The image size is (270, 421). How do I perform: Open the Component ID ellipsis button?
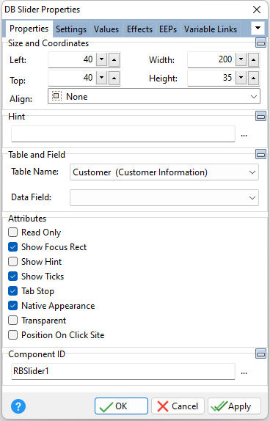pyautogui.click(x=244, y=372)
